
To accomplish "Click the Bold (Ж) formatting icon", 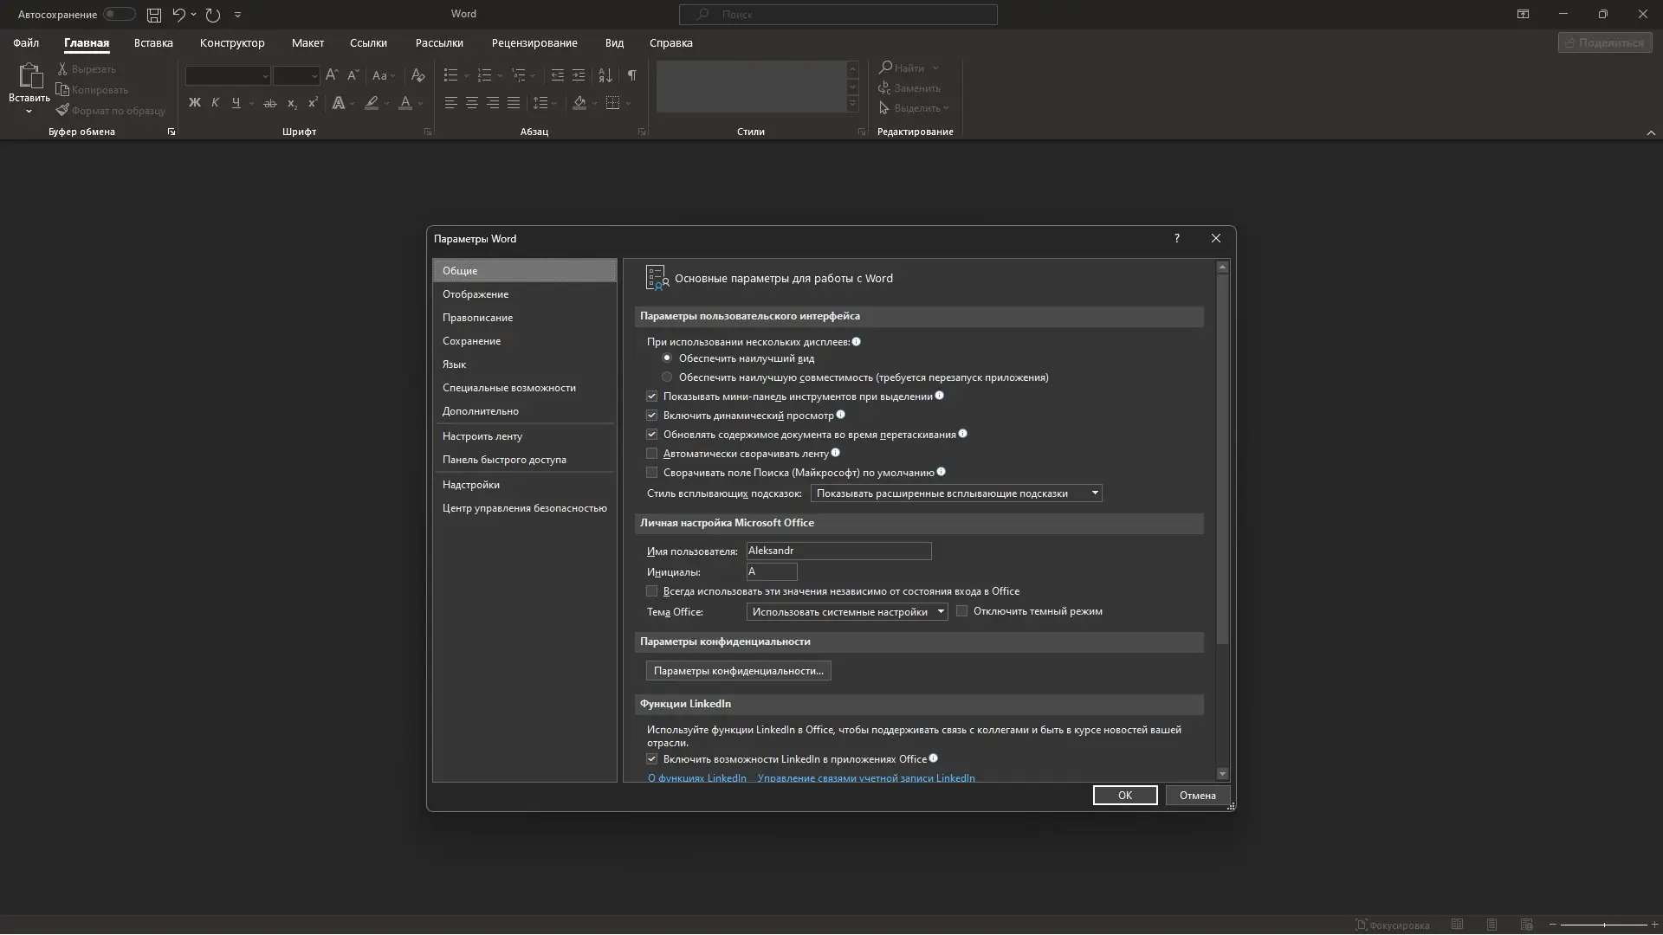I will 194,103.
